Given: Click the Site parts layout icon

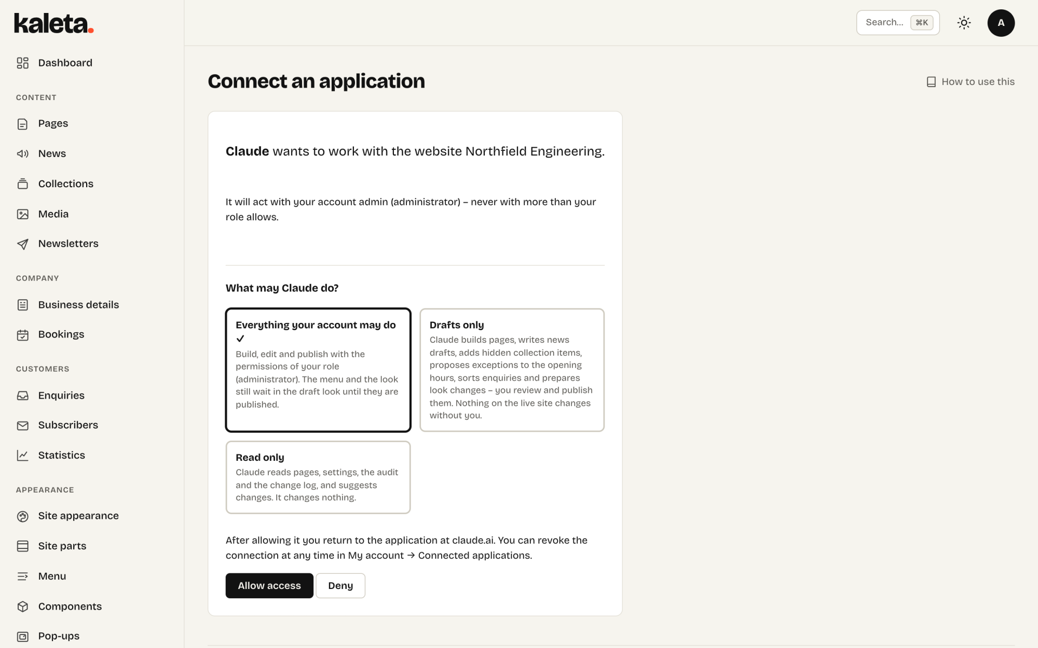Looking at the screenshot, I should coord(22,546).
